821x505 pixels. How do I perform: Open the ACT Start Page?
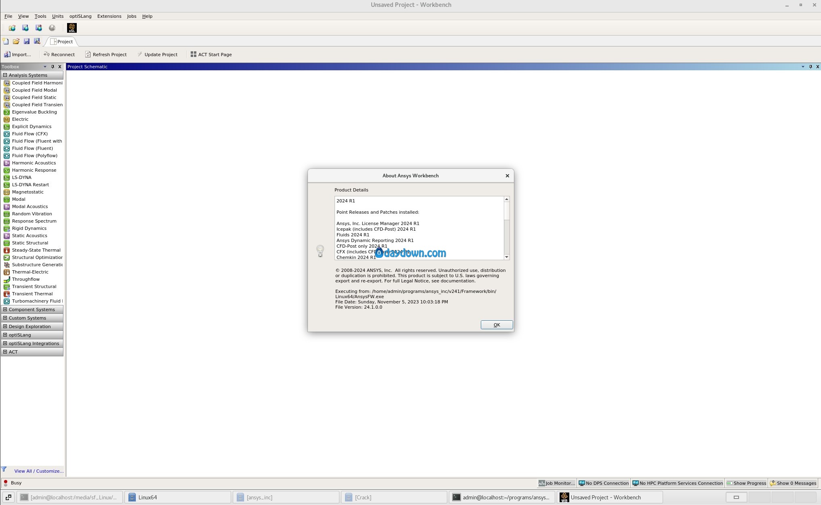(211, 55)
